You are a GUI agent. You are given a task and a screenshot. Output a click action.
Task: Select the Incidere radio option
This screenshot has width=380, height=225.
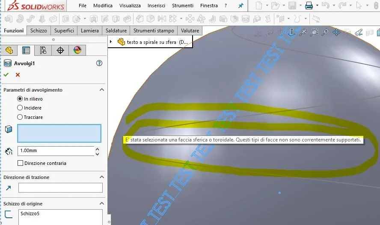pyautogui.click(x=20, y=108)
